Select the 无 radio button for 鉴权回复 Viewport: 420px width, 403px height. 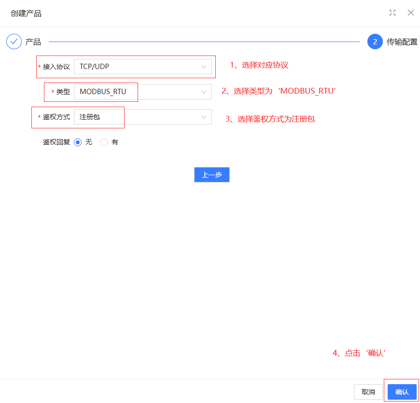(x=78, y=142)
